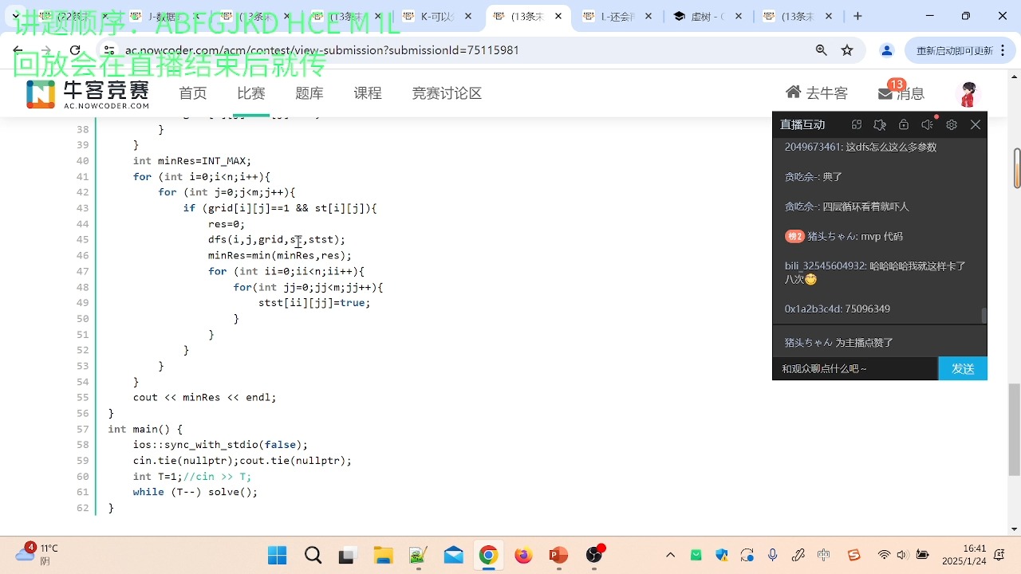
Task: Open the 竞赛讨论区 navigation item
Action: point(447,93)
